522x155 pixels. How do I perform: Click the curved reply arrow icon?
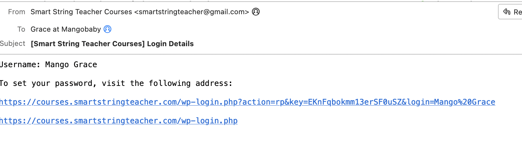[507, 12]
